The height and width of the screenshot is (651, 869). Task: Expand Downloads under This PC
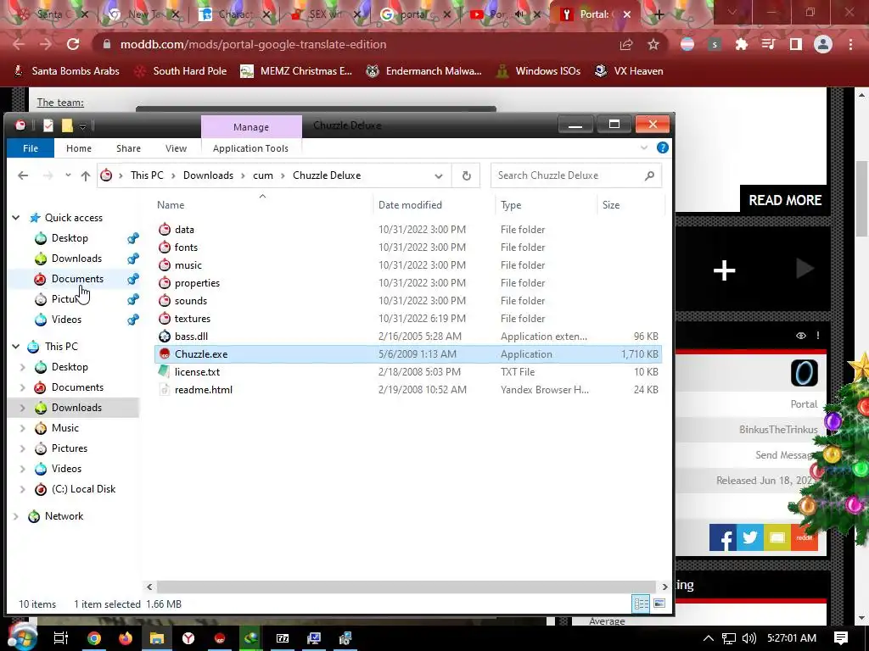[23, 408]
